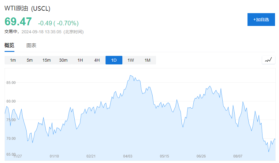The height and width of the screenshot is (163, 279).
Task: Switch chart to 15m interval
Action: (x=46, y=60)
